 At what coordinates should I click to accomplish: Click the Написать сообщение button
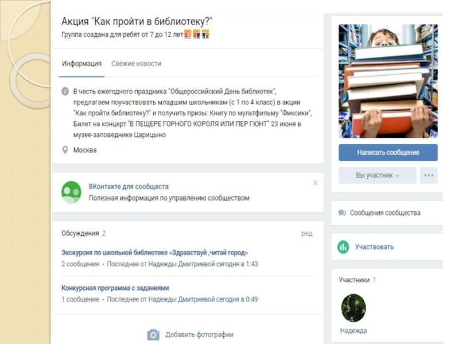[388, 153]
